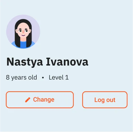Click the 'Level 1' label
Viewport: 133px width, 132px height.
(59, 77)
